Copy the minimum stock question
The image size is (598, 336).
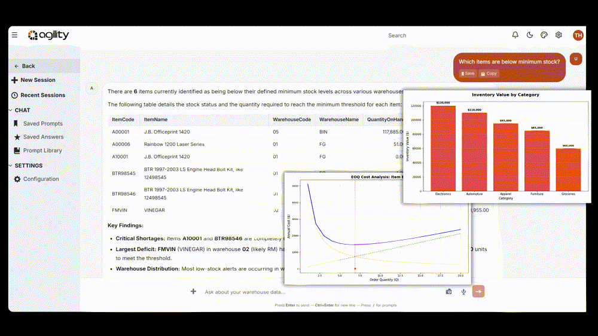point(489,74)
